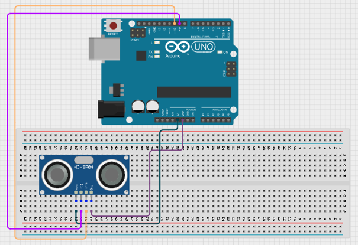Select the orange wire along the top edge
358x245 pixels.
tap(95, 6)
